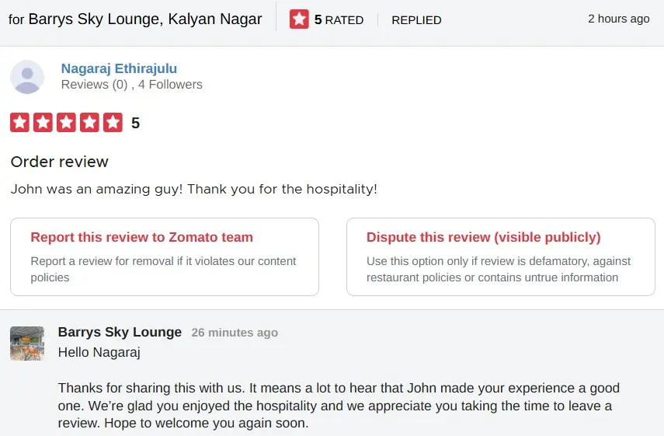This screenshot has height=436, width=664.
Task: Click the fourth red rating star
Action: pyautogui.click(x=89, y=123)
